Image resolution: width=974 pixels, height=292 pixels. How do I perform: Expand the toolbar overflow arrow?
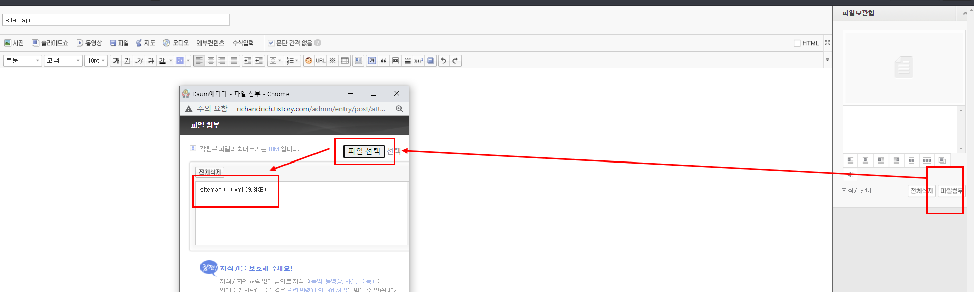click(827, 60)
